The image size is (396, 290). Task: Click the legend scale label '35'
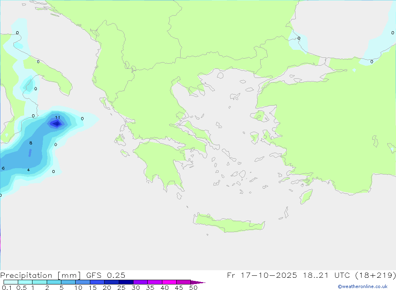pos(150,288)
